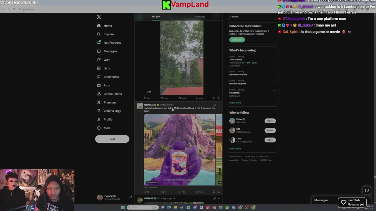Click Show more under Who to follow

pyautogui.click(x=235, y=149)
